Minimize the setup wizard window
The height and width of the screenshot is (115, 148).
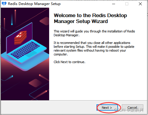pos(114,4)
